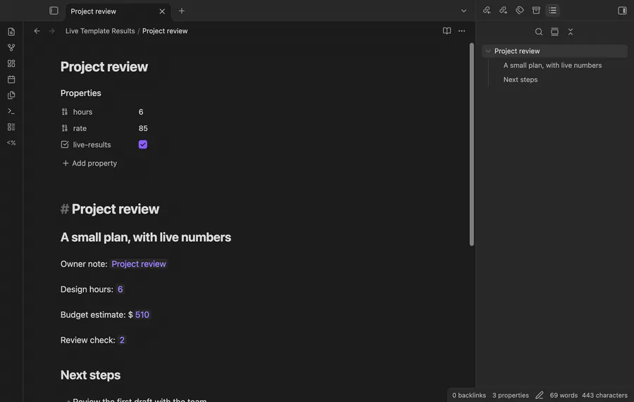Screen dimensions: 634x402
Task: Open the file icon in left ribbon
Action: (11, 32)
